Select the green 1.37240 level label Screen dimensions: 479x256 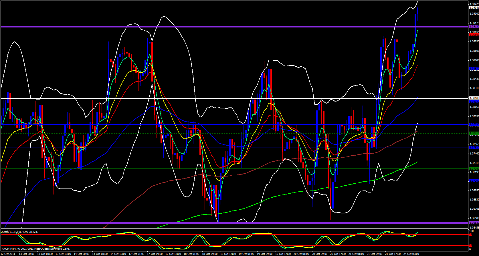pyautogui.click(x=474, y=169)
